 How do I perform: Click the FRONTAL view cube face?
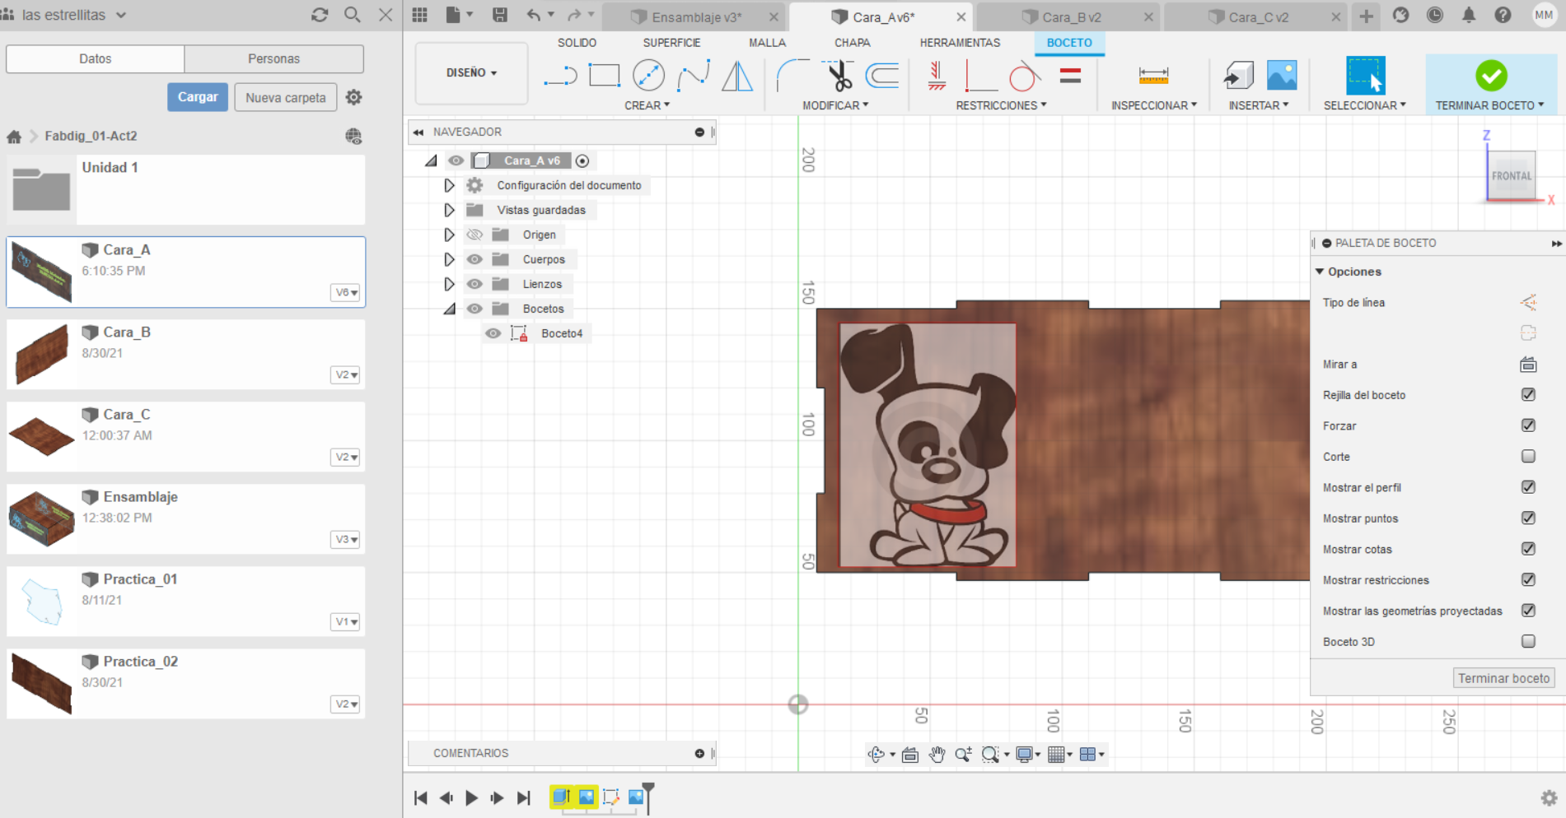(x=1511, y=175)
